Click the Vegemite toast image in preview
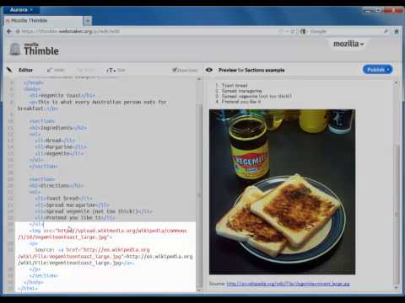Image resolution: width=405 pixels, height=303 pixels. pyautogui.click(x=282, y=192)
